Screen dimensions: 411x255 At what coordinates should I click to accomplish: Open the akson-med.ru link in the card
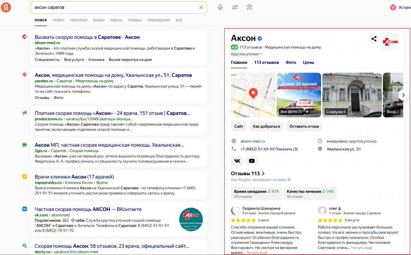click(253, 142)
